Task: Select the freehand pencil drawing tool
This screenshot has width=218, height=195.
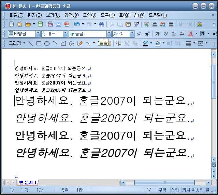Action: pyautogui.click(x=80, y=43)
